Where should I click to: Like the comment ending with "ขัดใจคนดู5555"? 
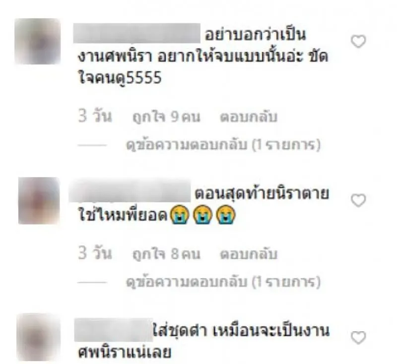point(358,41)
